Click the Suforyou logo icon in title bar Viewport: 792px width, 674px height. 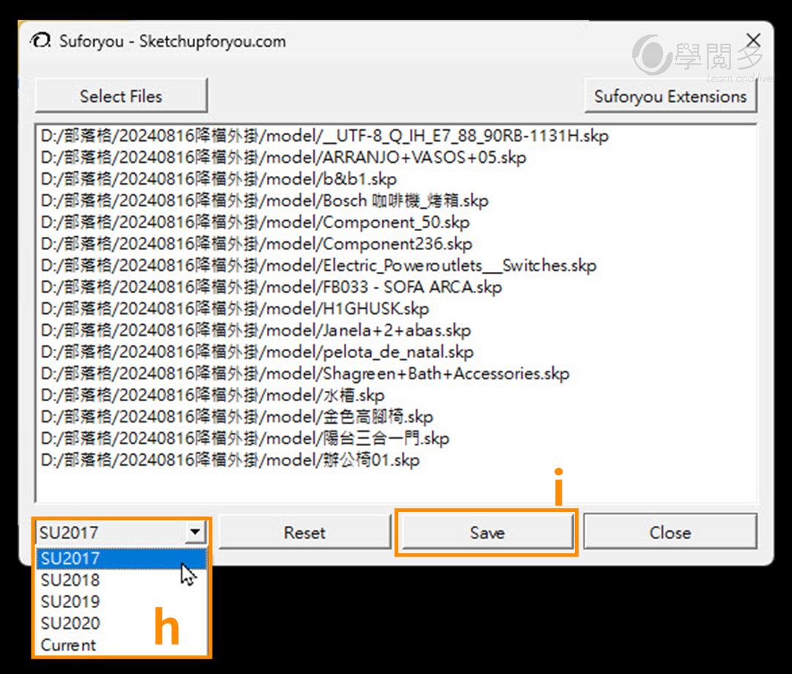click(x=40, y=40)
